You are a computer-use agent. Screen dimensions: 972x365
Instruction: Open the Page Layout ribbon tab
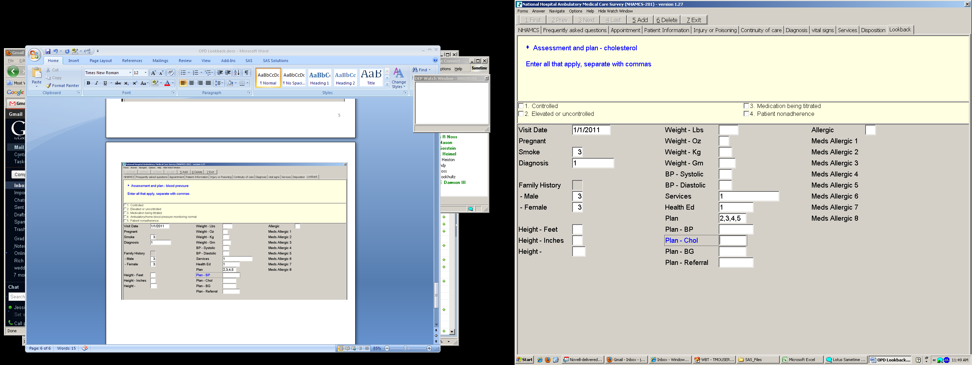(x=101, y=61)
